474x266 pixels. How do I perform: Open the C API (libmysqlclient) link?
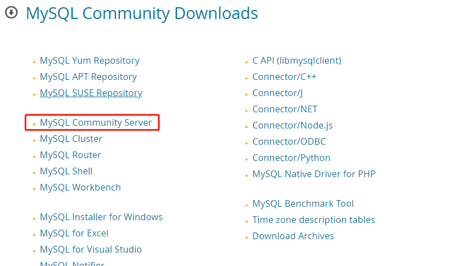296,60
